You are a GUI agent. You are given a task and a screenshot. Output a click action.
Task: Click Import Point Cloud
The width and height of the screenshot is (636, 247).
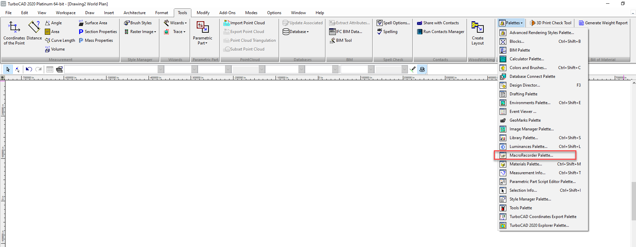tap(244, 23)
